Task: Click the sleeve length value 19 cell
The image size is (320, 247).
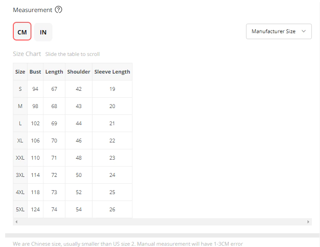Action: click(112, 89)
